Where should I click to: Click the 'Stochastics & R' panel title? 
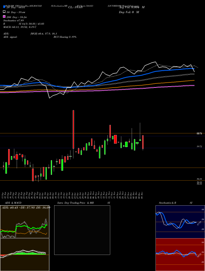coord(168,203)
